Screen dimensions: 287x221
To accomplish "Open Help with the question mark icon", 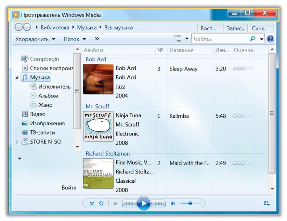I will 270,39.
